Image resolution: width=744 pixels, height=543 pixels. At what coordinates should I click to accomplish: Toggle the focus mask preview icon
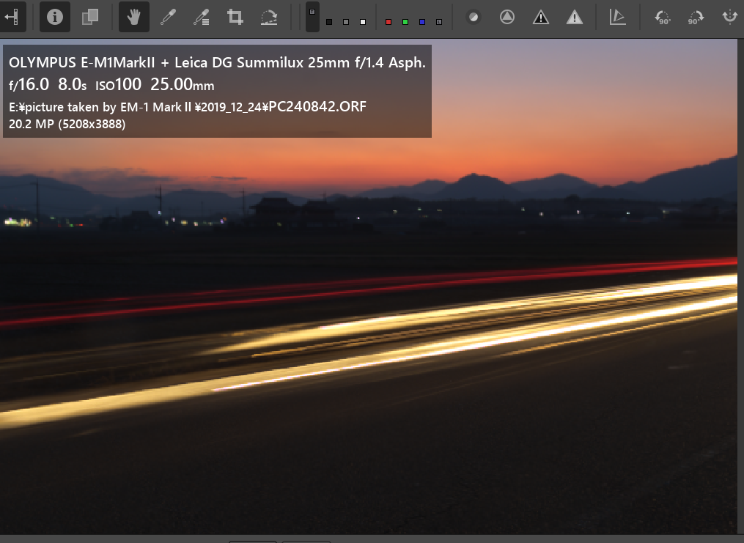[474, 17]
